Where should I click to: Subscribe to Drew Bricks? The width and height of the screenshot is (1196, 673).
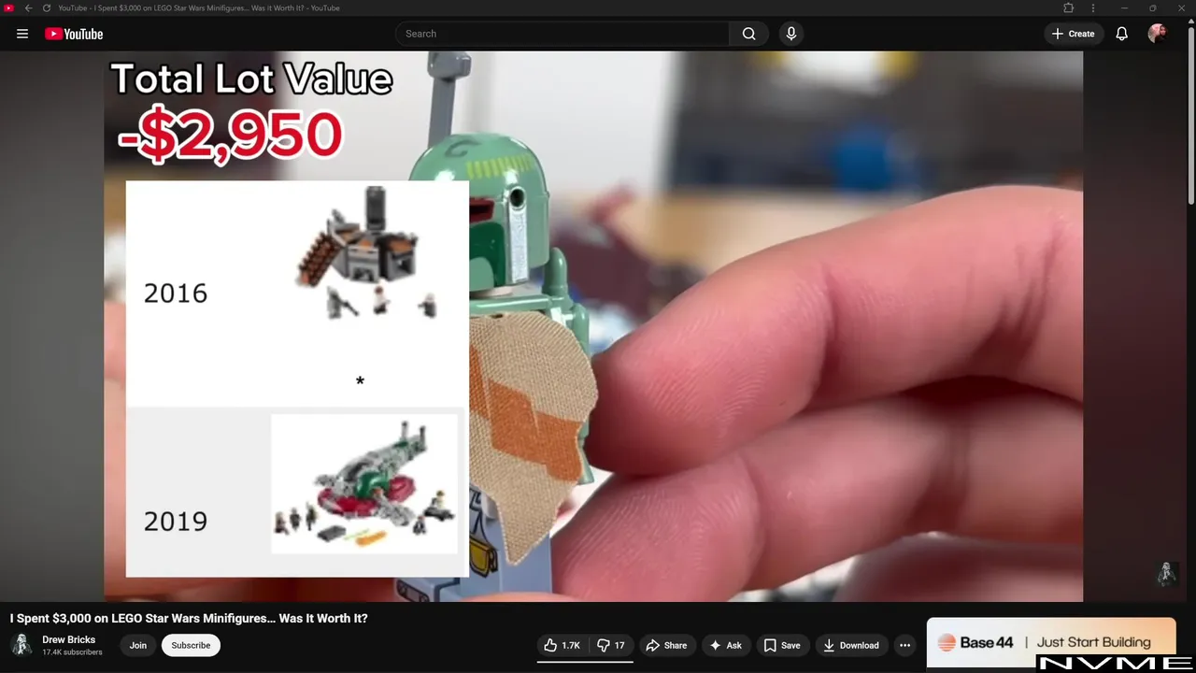pyautogui.click(x=191, y=645)
